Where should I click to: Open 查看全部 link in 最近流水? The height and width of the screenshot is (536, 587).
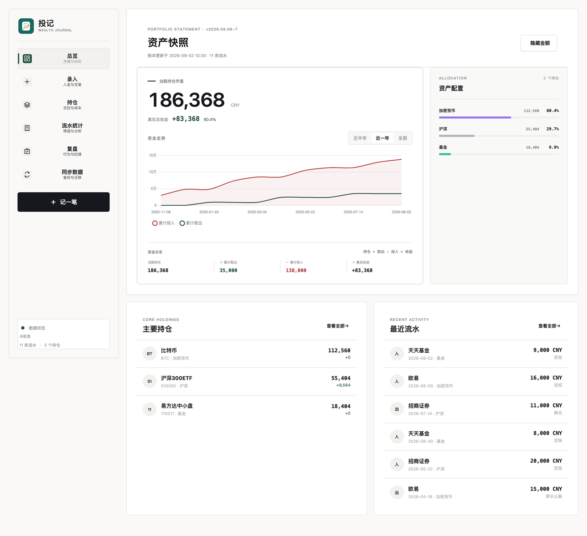click(549, 326)
